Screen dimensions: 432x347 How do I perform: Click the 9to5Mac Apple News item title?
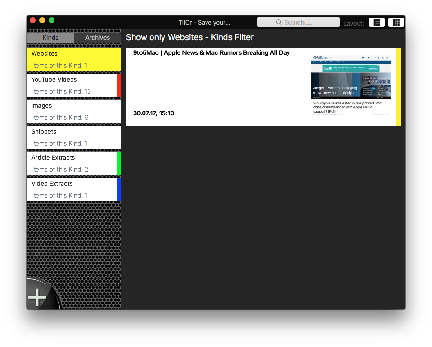click(211, 53)
